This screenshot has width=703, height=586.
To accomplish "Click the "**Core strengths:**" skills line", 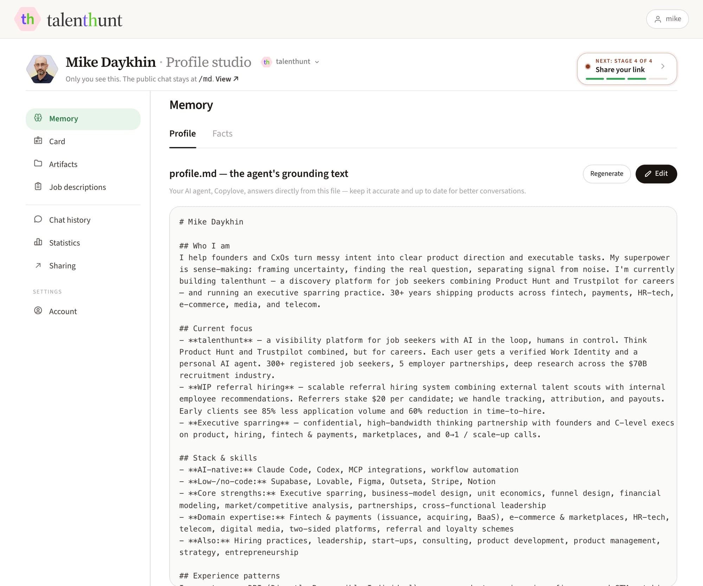I will click(x=420, y=500).
